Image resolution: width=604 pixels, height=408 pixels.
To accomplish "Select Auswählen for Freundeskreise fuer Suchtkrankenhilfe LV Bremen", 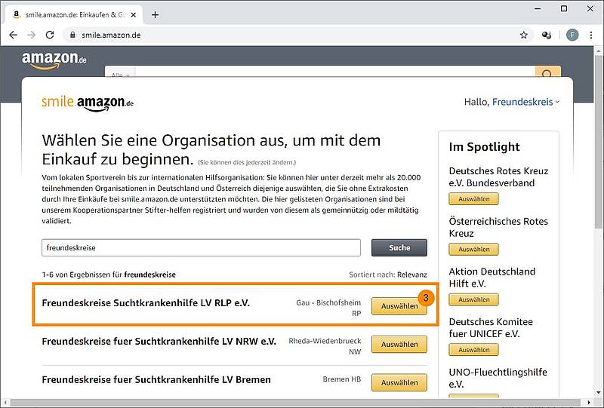I will (x=399, y=382).
